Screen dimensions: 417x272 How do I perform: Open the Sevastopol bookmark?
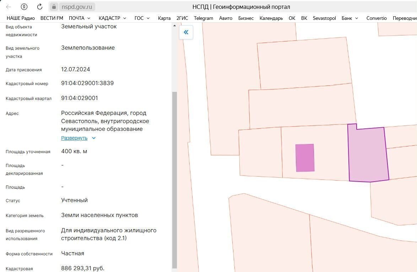pos(324,18)
